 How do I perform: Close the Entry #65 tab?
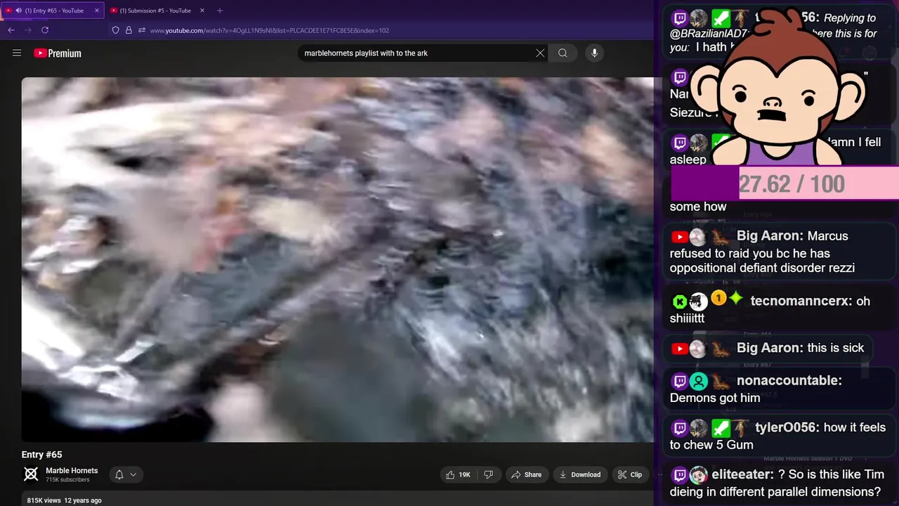(x=97, y=11)
